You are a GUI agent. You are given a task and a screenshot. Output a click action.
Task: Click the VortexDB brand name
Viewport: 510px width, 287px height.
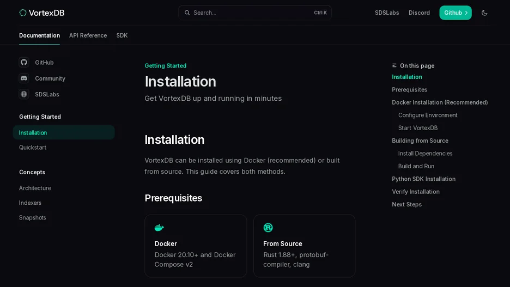[x=46, y=13]
